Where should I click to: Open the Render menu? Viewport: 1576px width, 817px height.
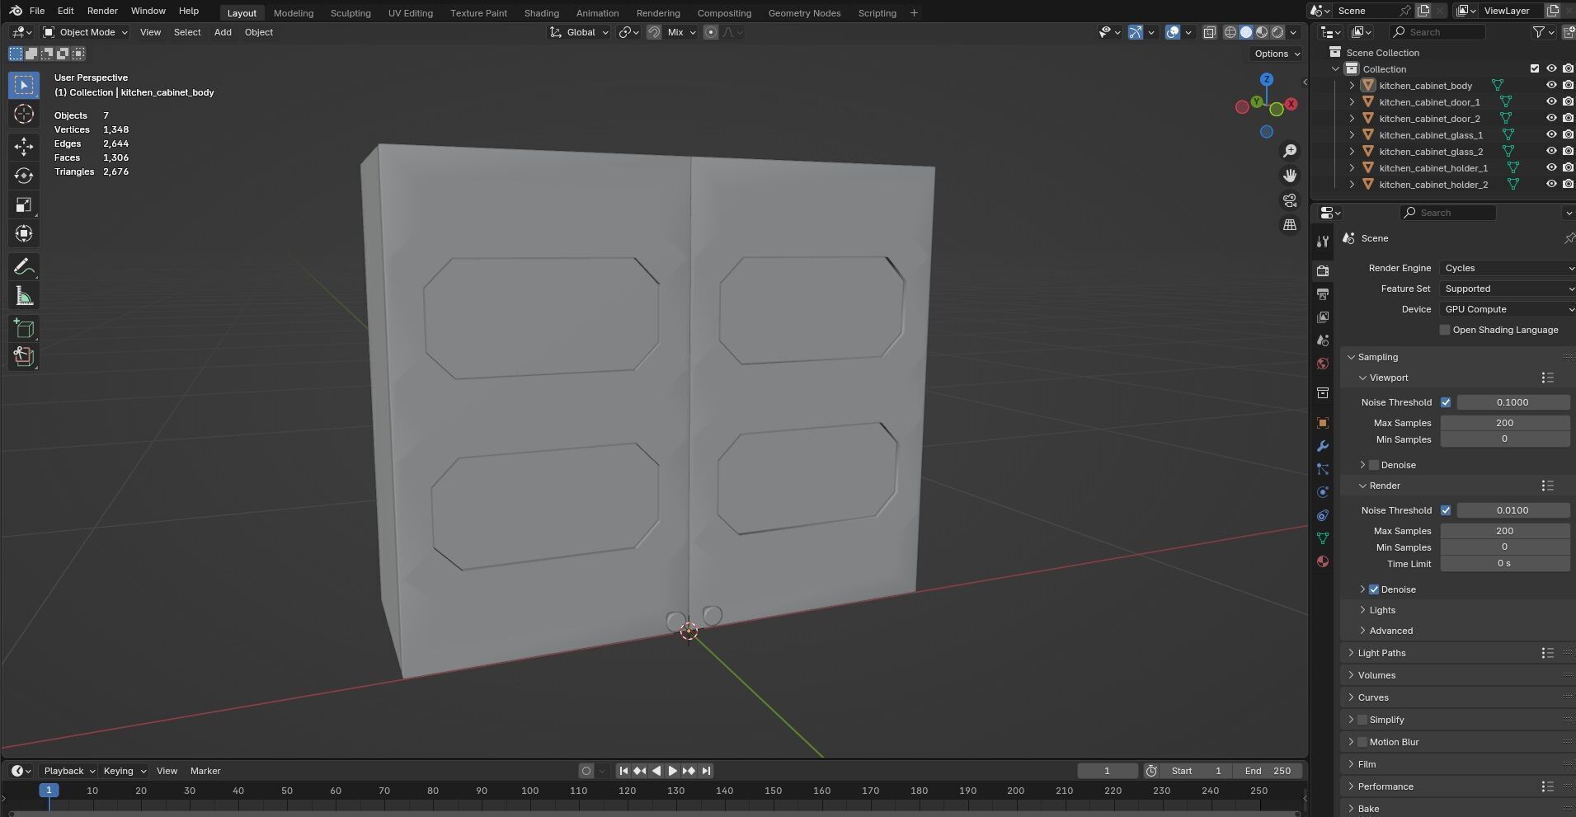(102, 11)
